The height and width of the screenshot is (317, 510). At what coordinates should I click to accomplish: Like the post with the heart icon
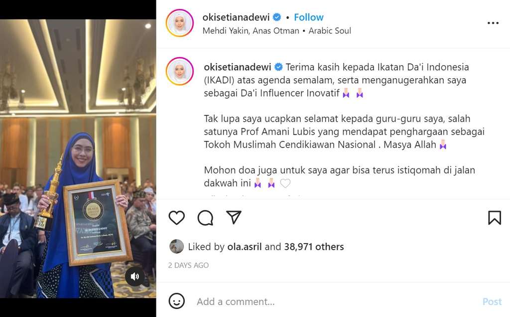point(177,217)
